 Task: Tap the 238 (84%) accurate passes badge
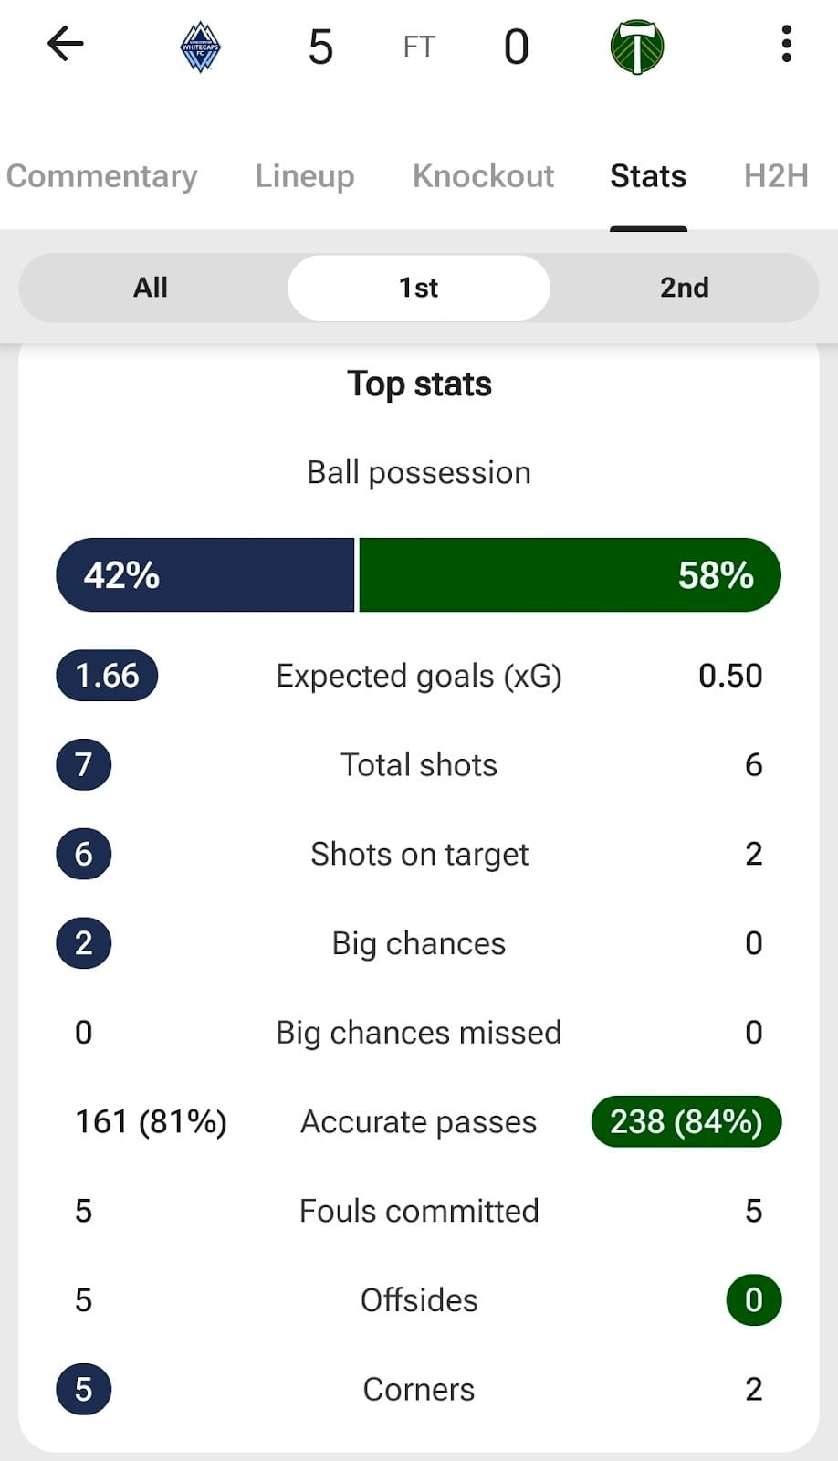tap(686, 1121)
